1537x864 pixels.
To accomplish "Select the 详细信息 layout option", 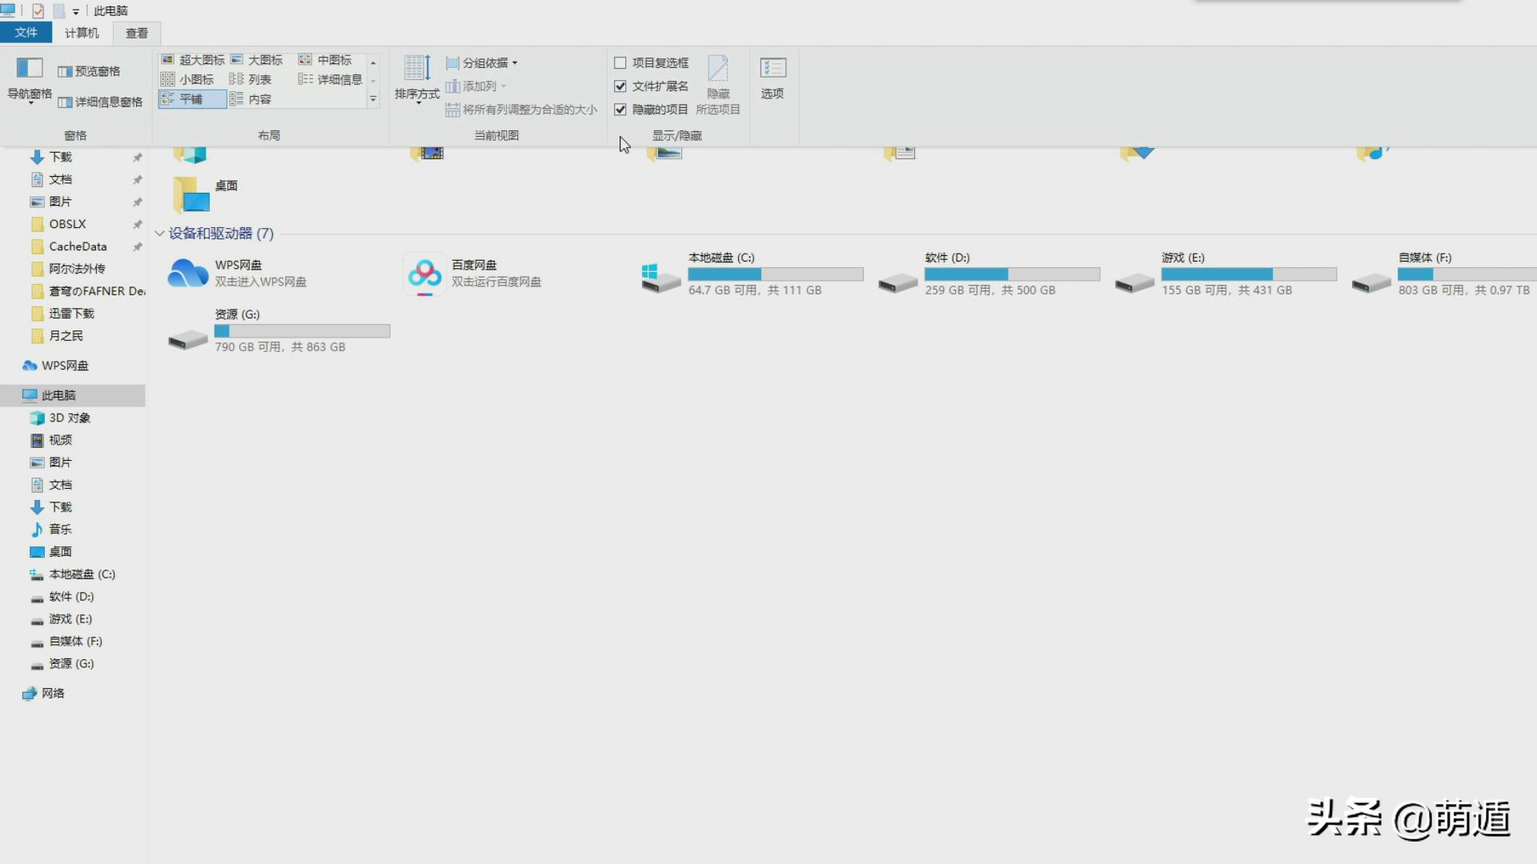I will [331, 79].
